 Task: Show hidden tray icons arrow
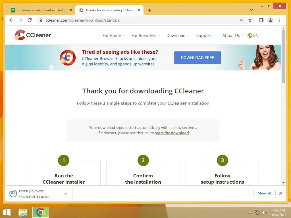click(x=250, y=213)
